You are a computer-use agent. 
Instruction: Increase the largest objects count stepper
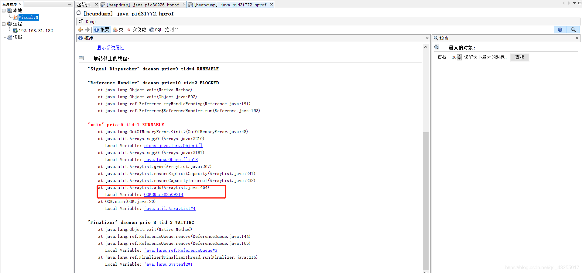tap(459, 56)
